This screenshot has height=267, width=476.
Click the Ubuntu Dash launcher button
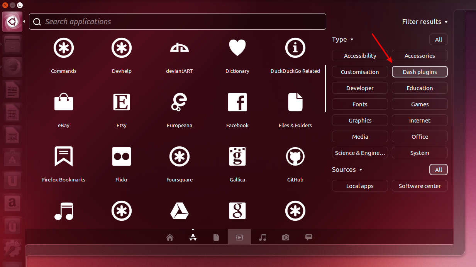click(x=12, y=22)
